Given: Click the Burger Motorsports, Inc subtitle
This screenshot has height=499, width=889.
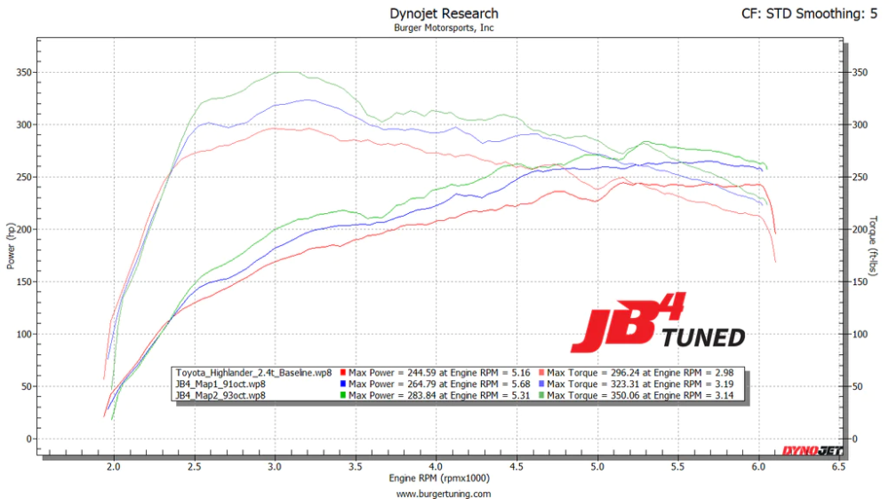Looking at the screenshot, I should (x=444, y=28).
